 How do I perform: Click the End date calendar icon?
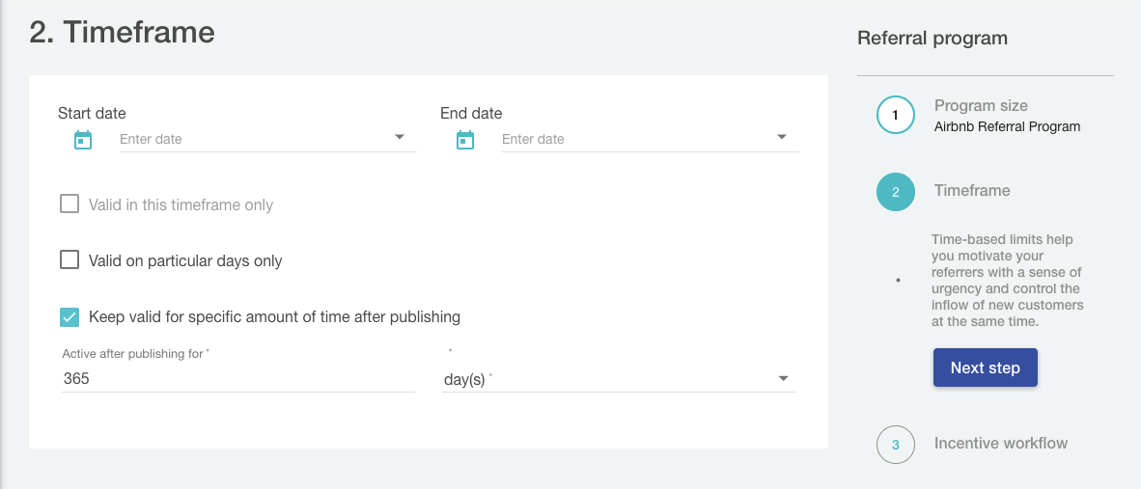coord(465,140)
